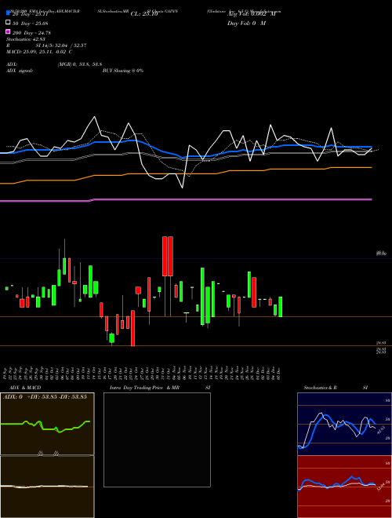Image resolution: width=392 pixels, height=518 pixels.
Task: Click the 'ADX signal:' label
Action: click(x=20, y=71)
